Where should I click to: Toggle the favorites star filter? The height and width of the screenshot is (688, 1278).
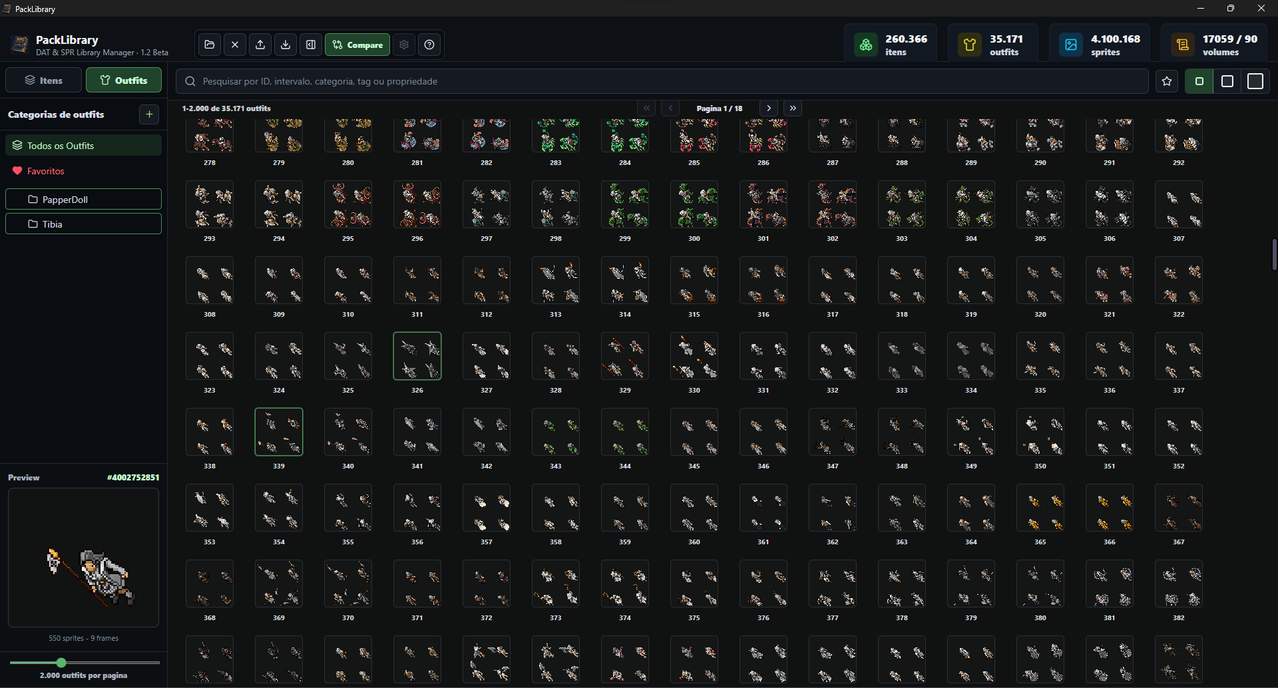point(1167,81)
